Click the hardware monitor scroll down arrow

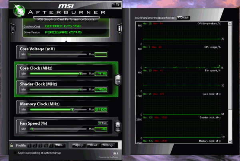230,141
